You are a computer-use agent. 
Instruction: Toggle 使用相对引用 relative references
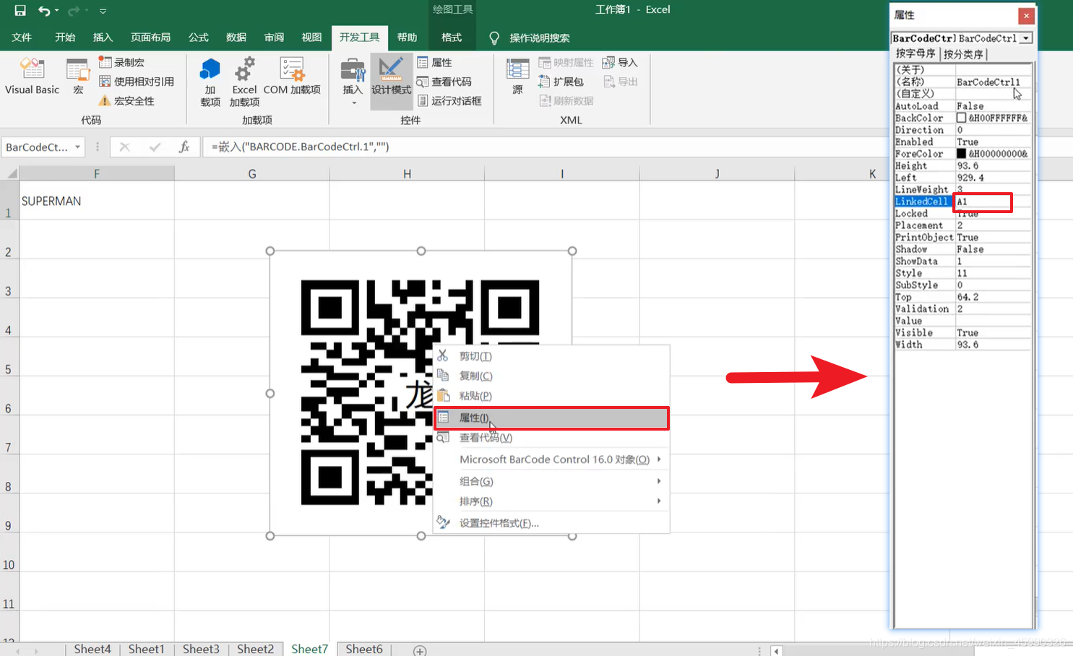(x=137, y=82)
